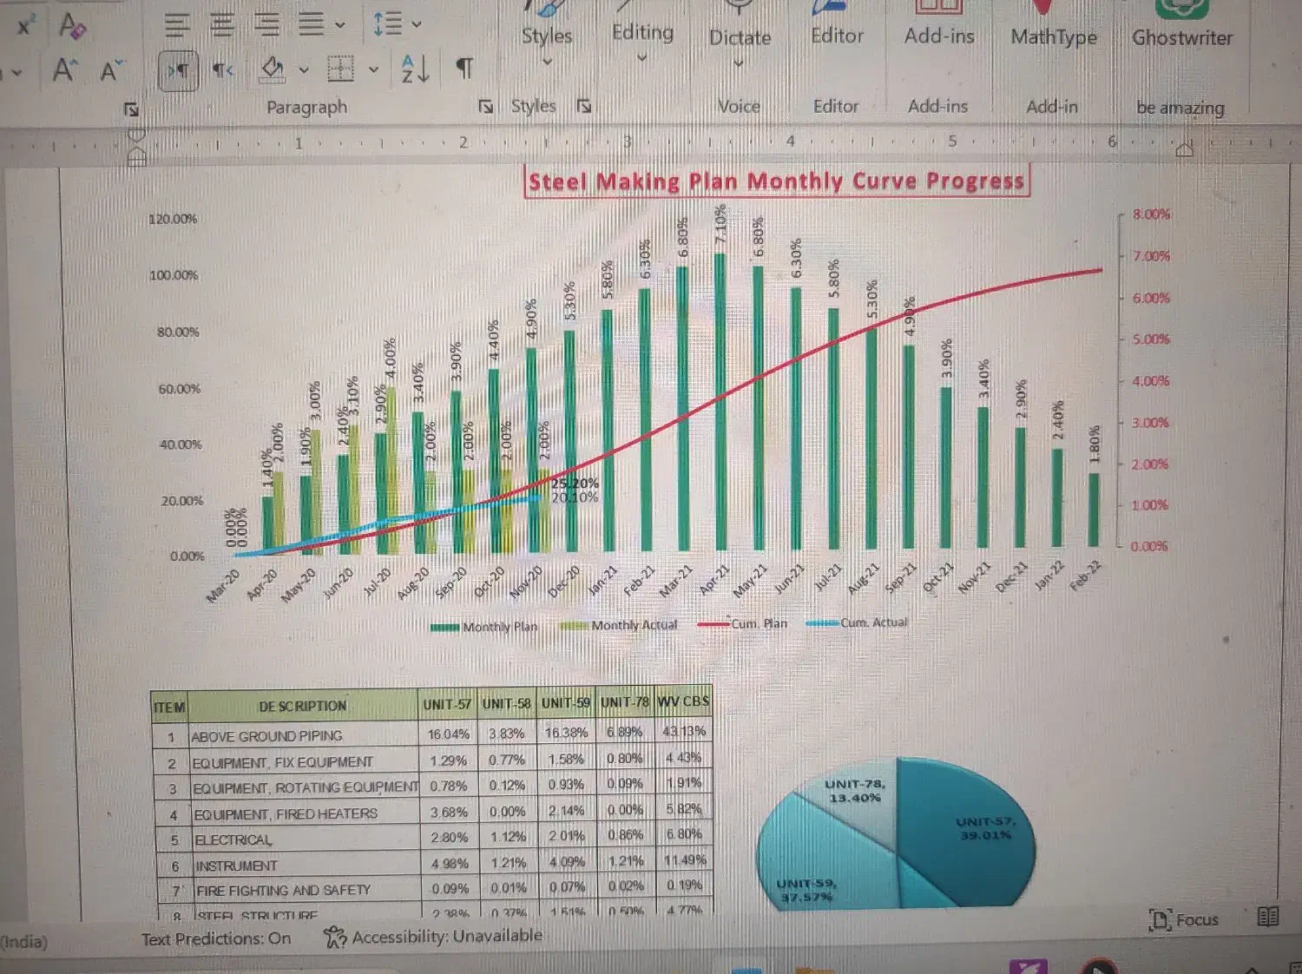Click the Cum. Plan legend entry

(743, 623)
